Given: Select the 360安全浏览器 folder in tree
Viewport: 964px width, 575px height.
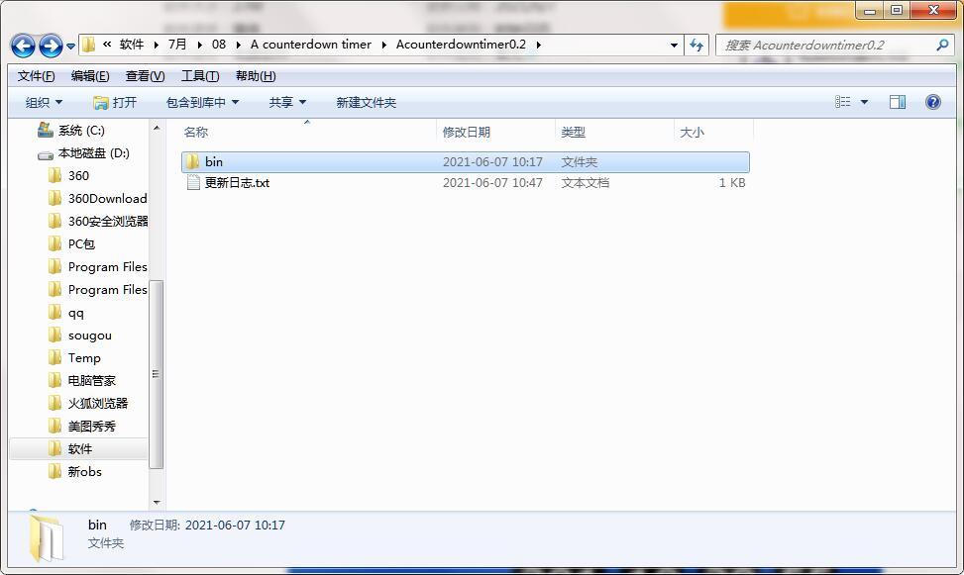Looking at the screenshot, I should click(x=98, y=221).
